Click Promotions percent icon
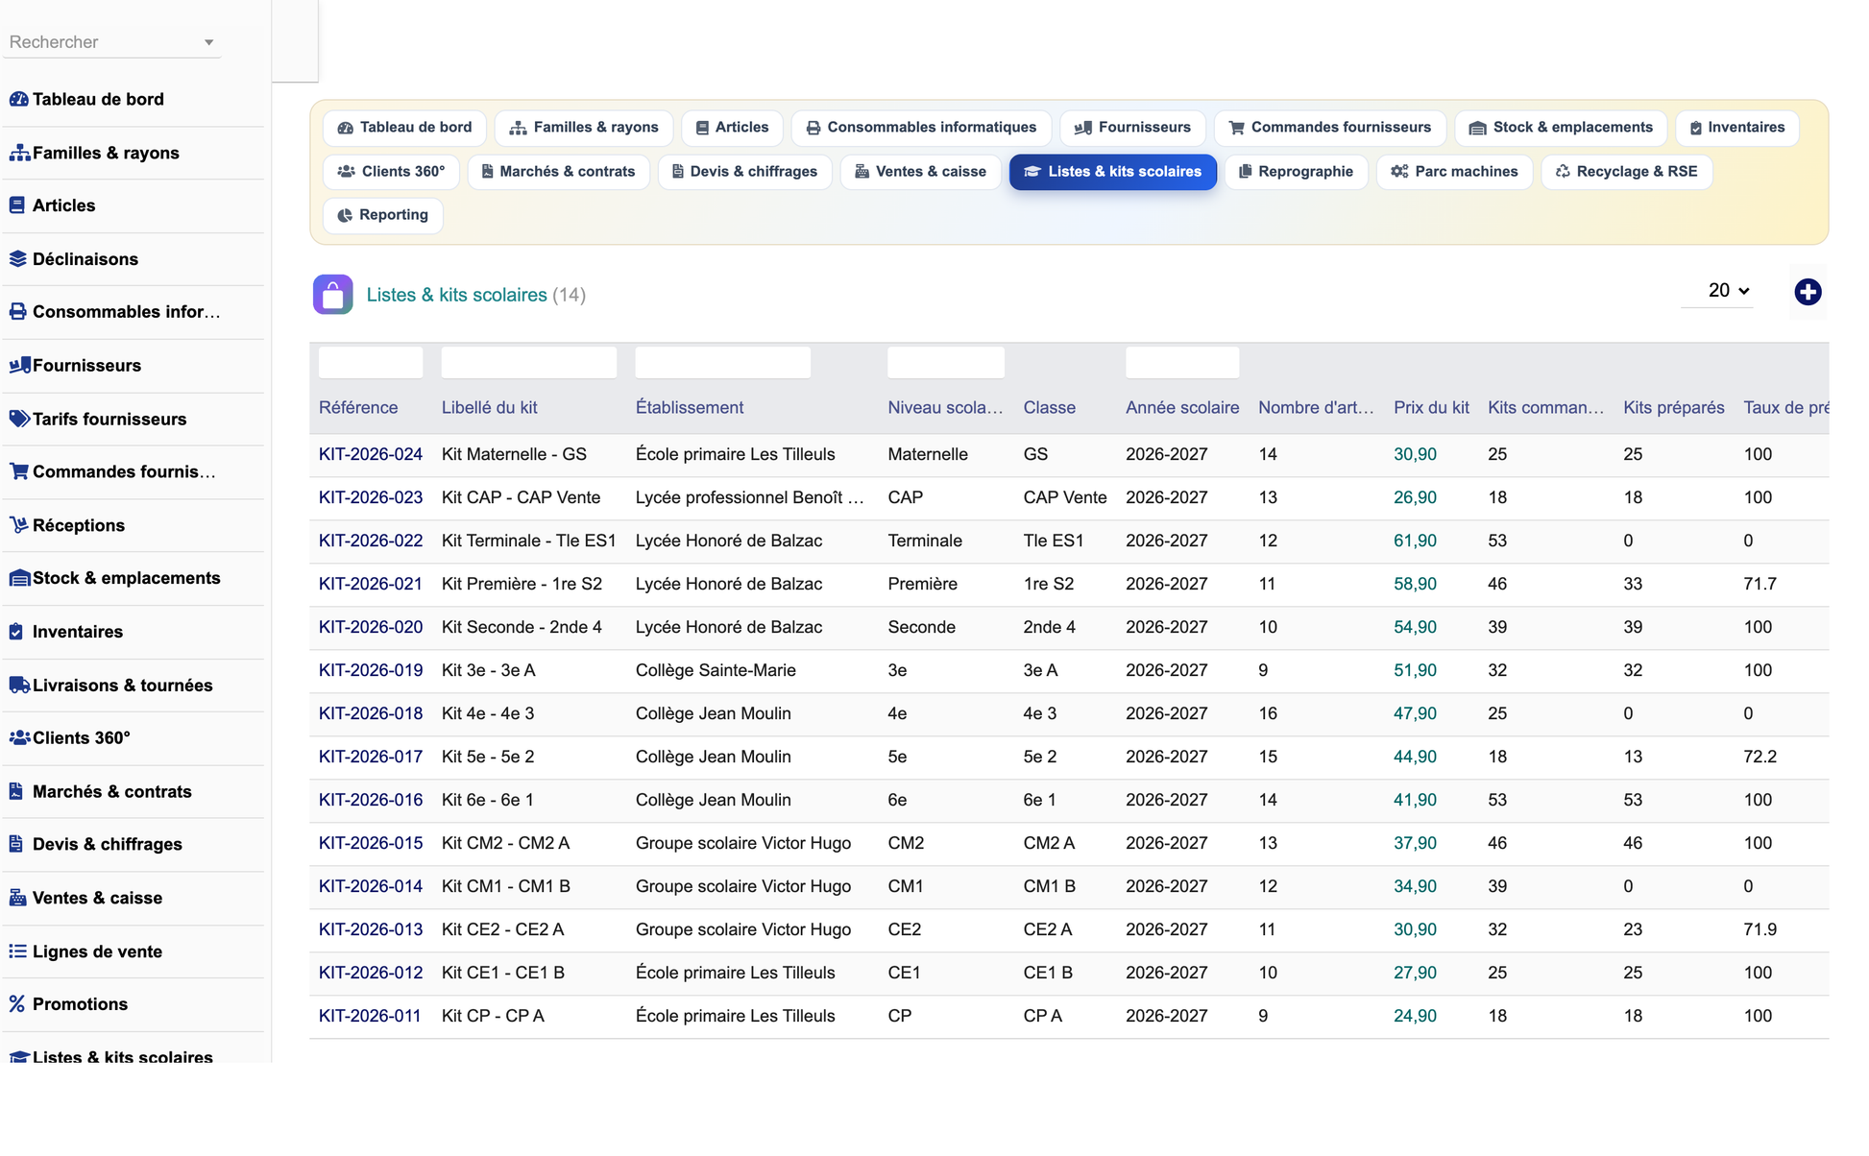Viewport: 1869px width, 1156px height. coord(17,1004)
